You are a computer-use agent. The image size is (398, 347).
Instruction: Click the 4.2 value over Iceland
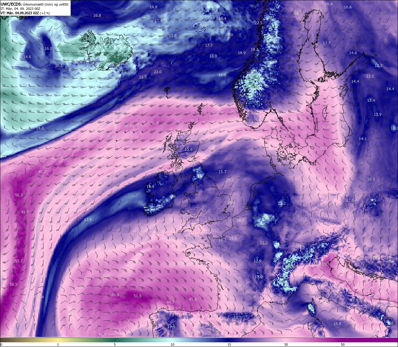point(116,57)
